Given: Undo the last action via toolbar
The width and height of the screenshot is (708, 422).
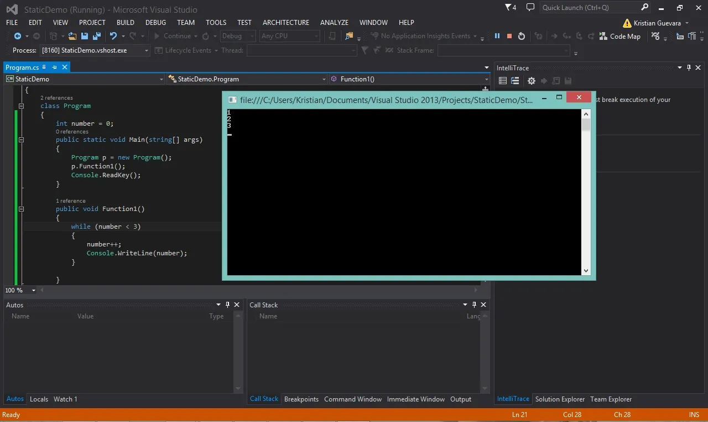Looking at the screenshot, I should coord(113,36).
